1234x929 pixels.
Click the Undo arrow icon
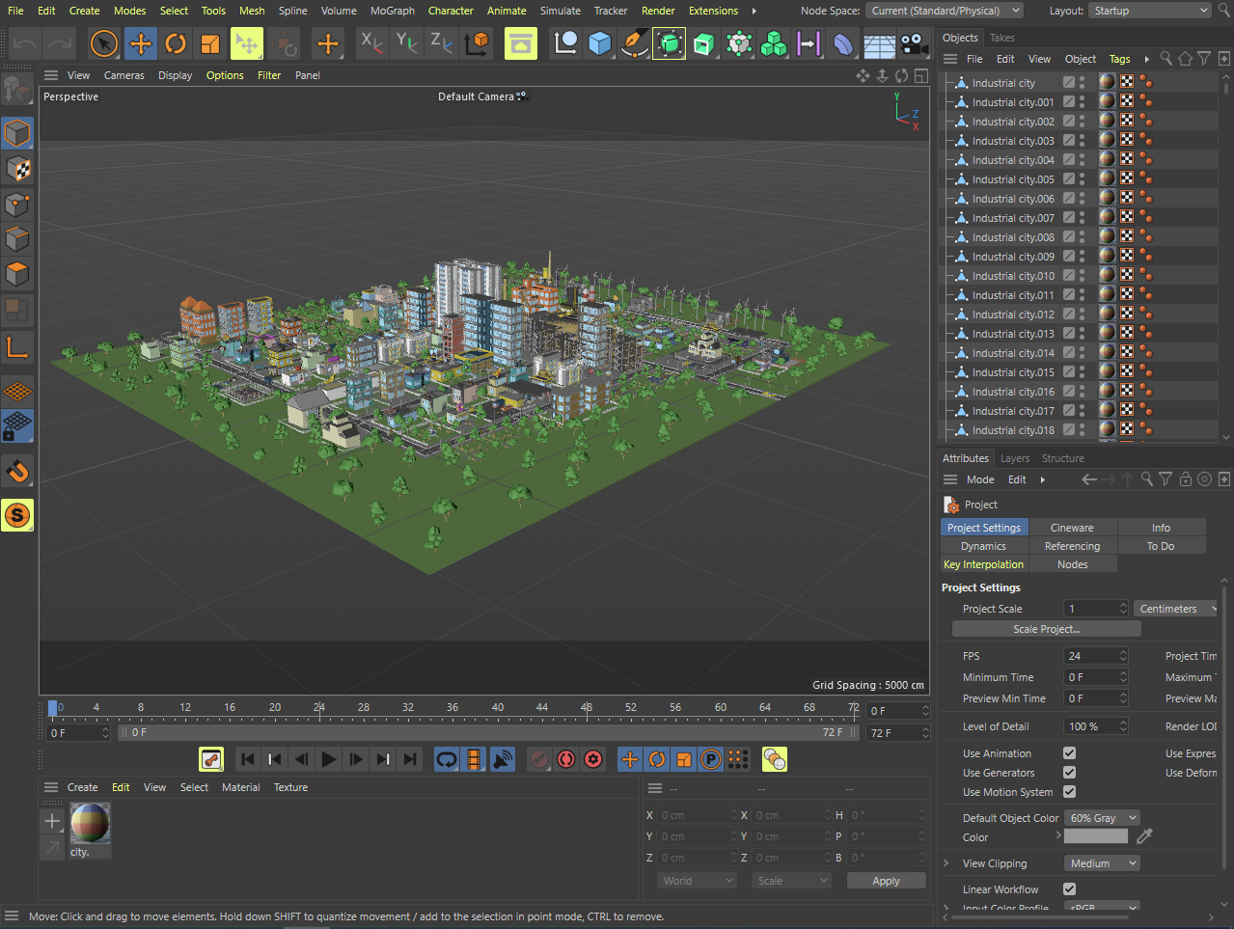[x=25, y=43]
